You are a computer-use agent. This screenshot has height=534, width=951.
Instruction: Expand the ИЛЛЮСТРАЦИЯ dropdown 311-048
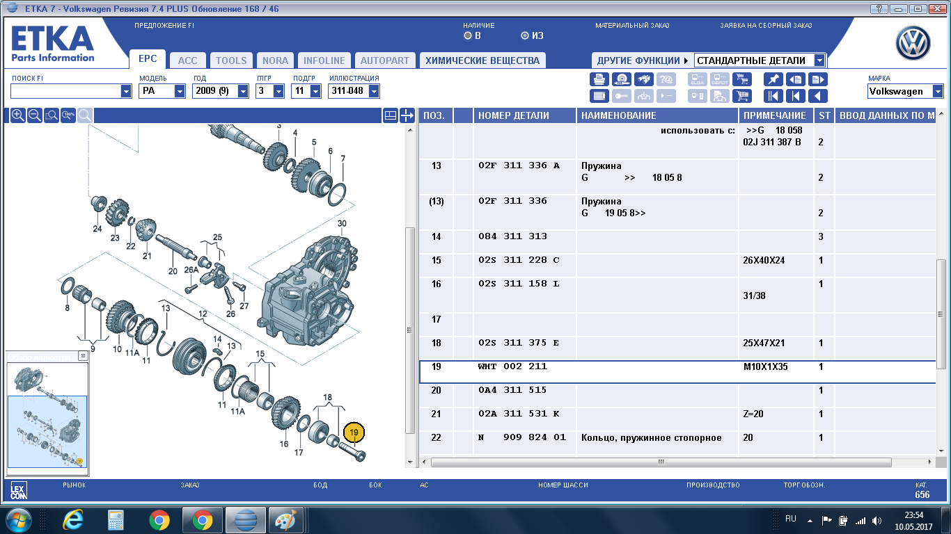pyautogui.click(x=374, y=91)
